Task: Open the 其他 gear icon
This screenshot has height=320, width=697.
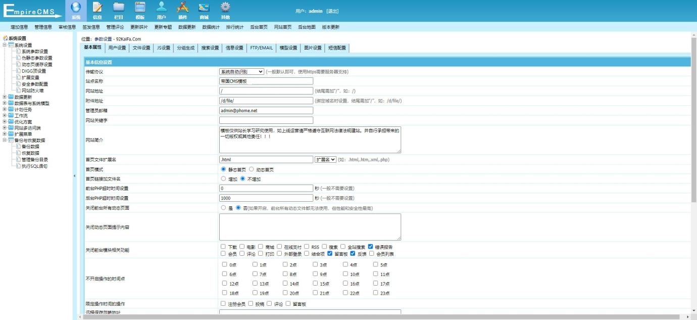Action: tap(225, 7)
